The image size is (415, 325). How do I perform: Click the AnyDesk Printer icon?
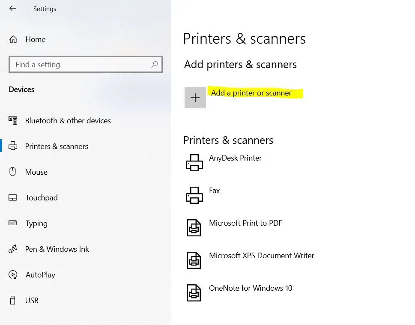[194, 163]
